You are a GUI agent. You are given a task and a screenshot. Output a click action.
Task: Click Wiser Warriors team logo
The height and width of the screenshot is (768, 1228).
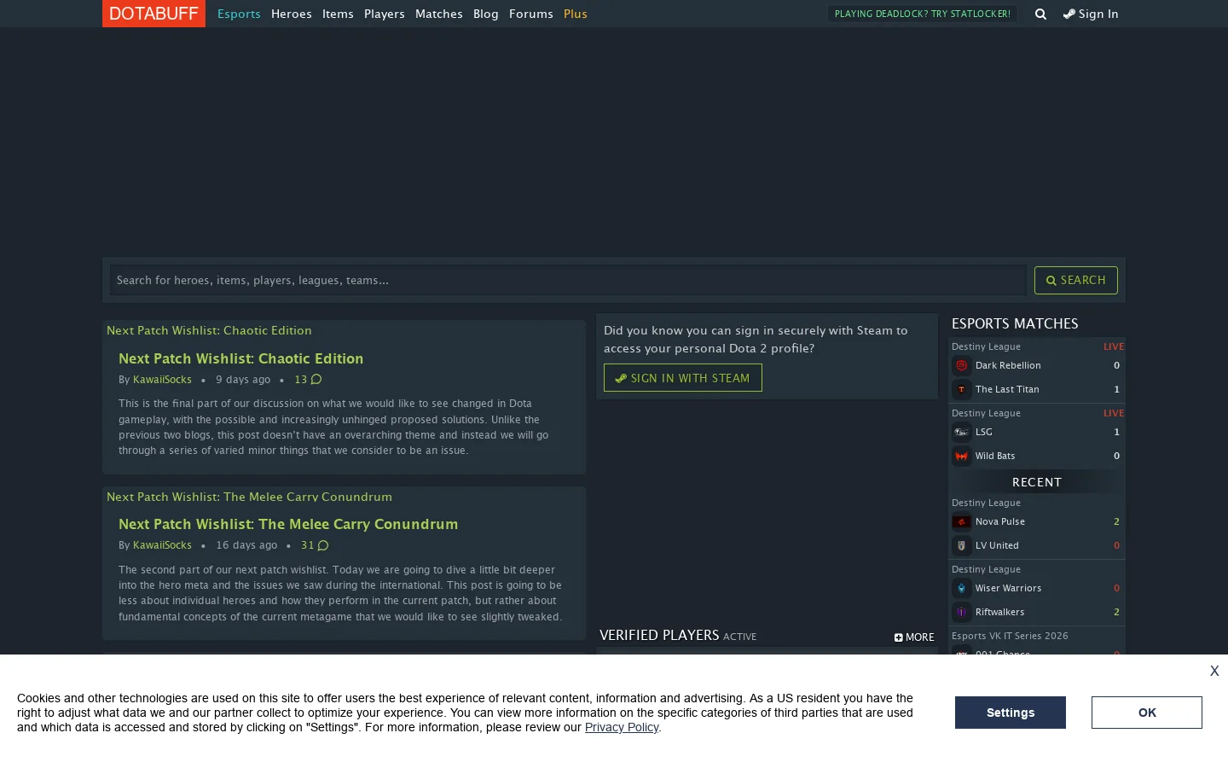[962, 588]
